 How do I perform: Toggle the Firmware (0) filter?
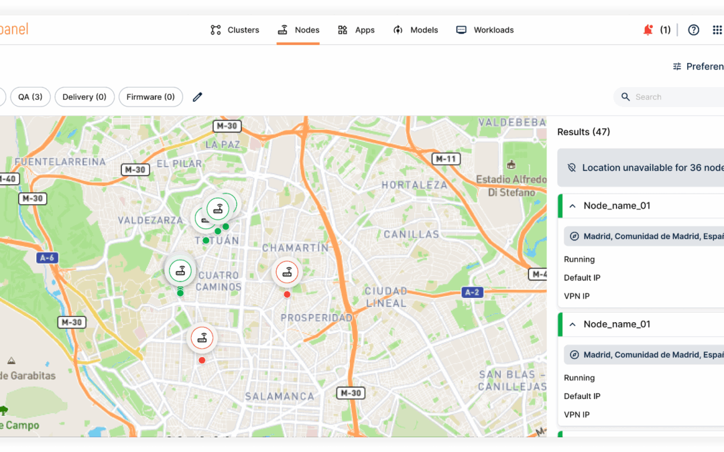tap(150, 96)
